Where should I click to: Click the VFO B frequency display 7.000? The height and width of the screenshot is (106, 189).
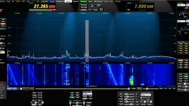(144, 6)
